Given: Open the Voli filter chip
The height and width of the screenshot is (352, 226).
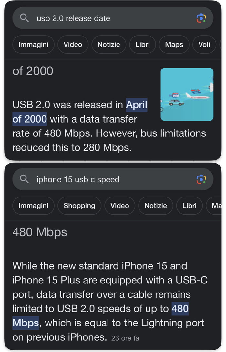Looking at the screenshot, I should (x=204, y=45).
